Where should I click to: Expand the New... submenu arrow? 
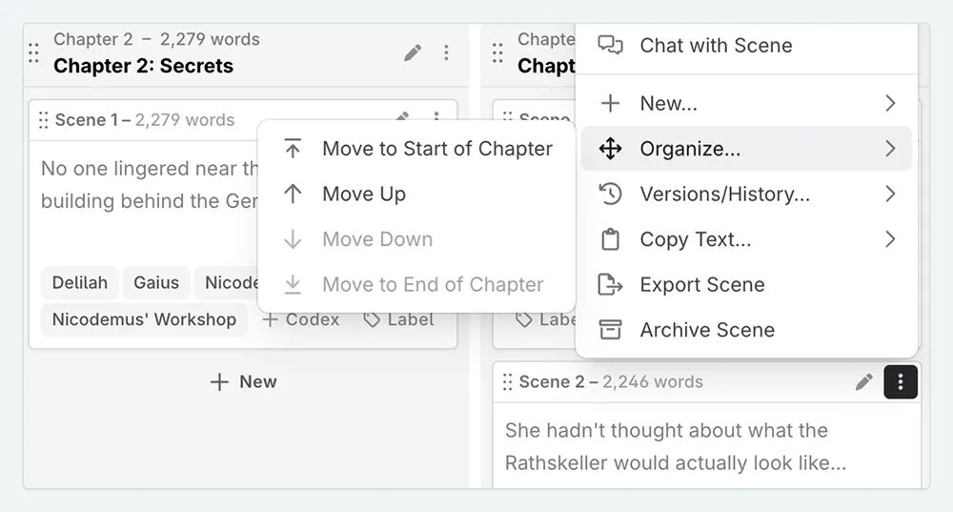coord(890,103)
